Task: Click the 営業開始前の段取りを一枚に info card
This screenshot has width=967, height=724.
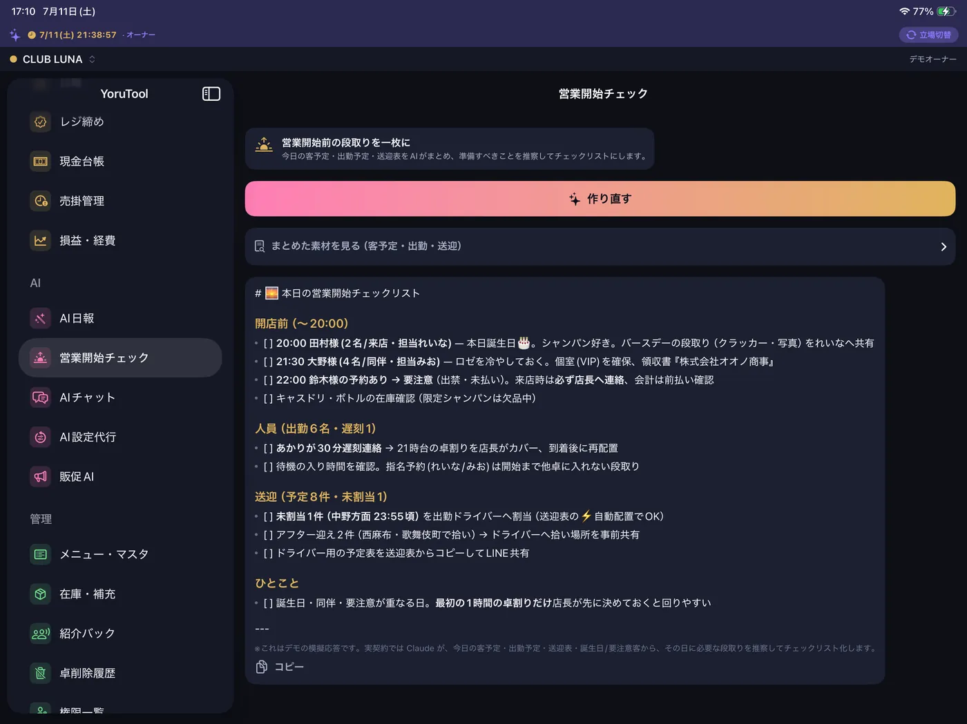Action: [450, 148]
